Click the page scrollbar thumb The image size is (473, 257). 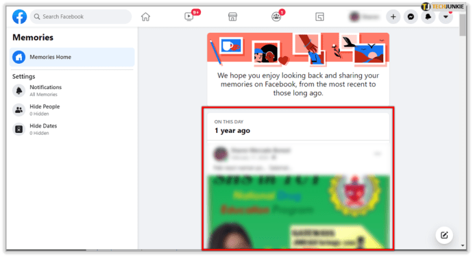pyautogui.click(x=463, y=25)
